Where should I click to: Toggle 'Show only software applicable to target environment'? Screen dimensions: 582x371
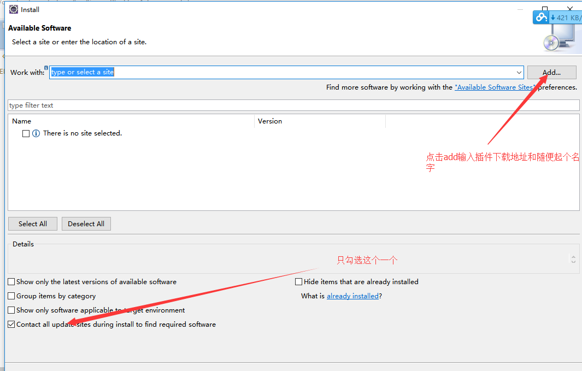11,310
